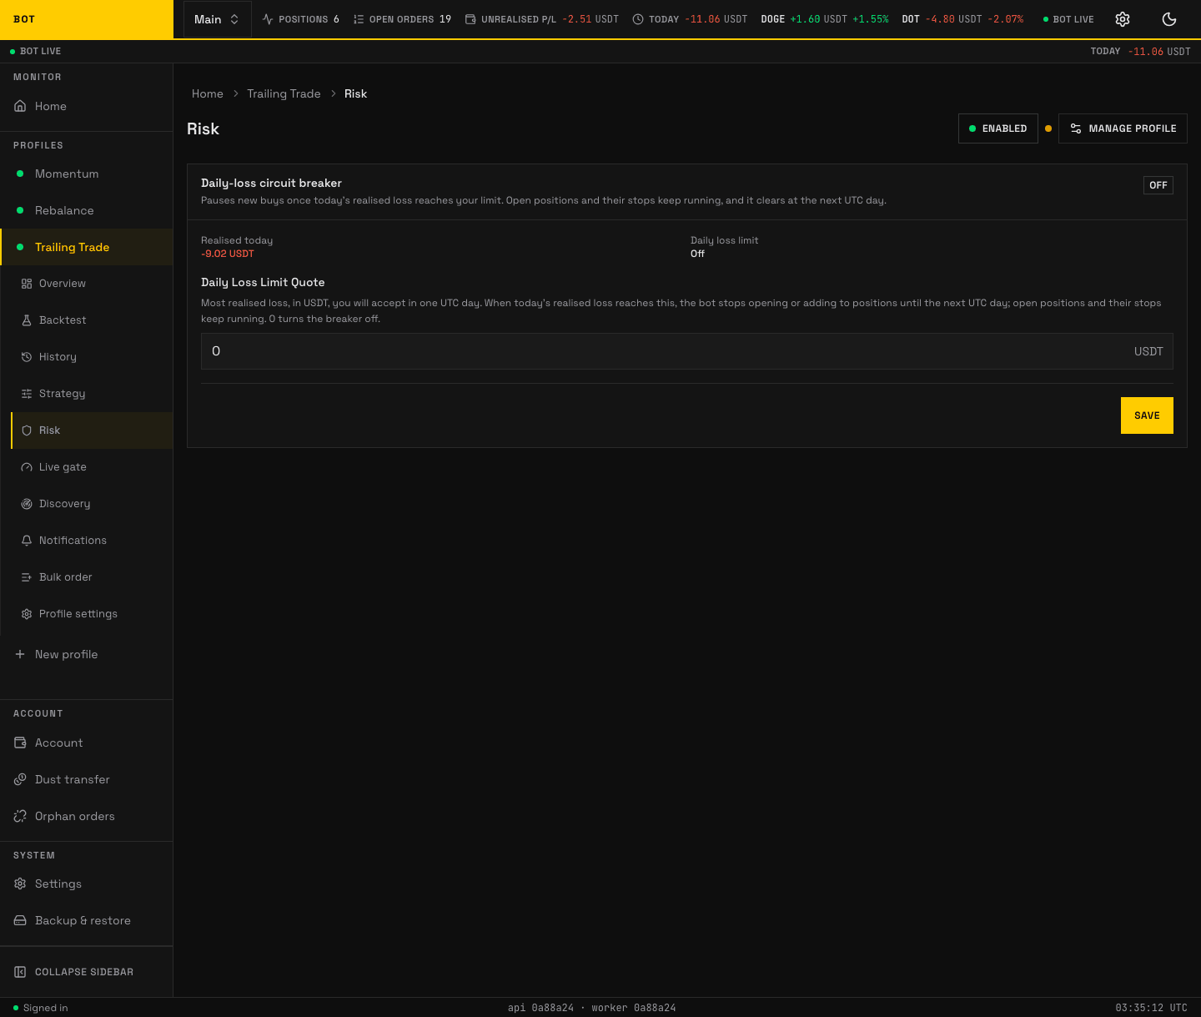
Task: Click the Collapse sidebar panel icon
Action: [20, 972]
